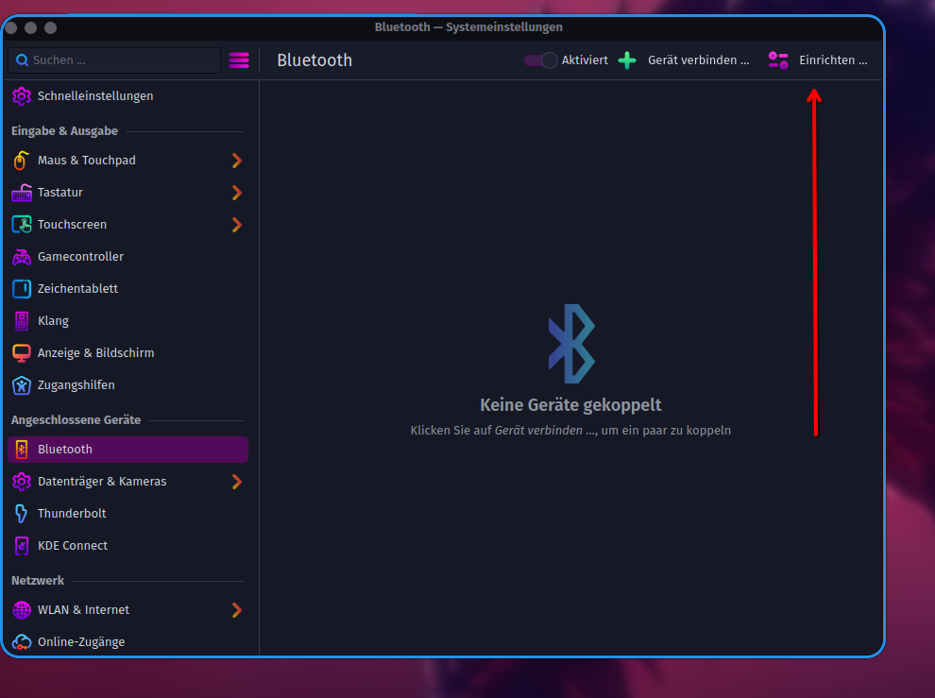The width and height of the screenshot is (935, 698).
Task: Click the Maus & Touchpad mouse icon
Action: point(22,161)
